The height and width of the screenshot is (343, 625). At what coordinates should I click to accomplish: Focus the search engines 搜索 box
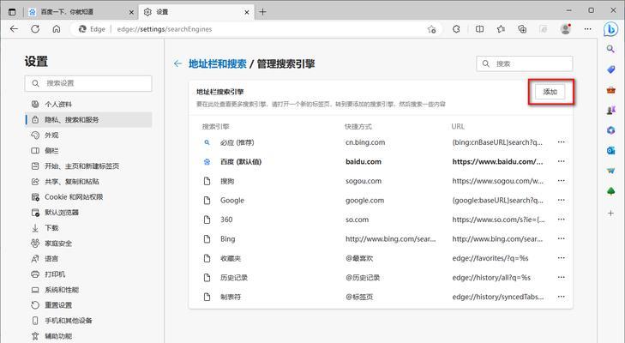click(x=524, y=63)
